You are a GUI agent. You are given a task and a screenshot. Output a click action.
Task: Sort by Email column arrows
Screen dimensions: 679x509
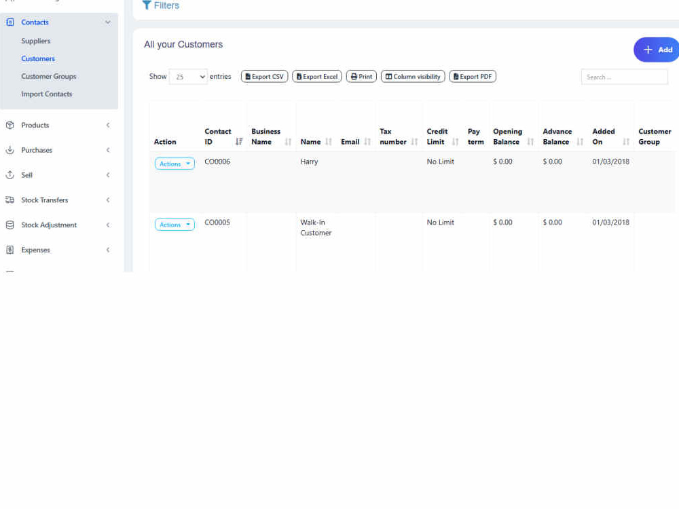[x=367, y=142]
